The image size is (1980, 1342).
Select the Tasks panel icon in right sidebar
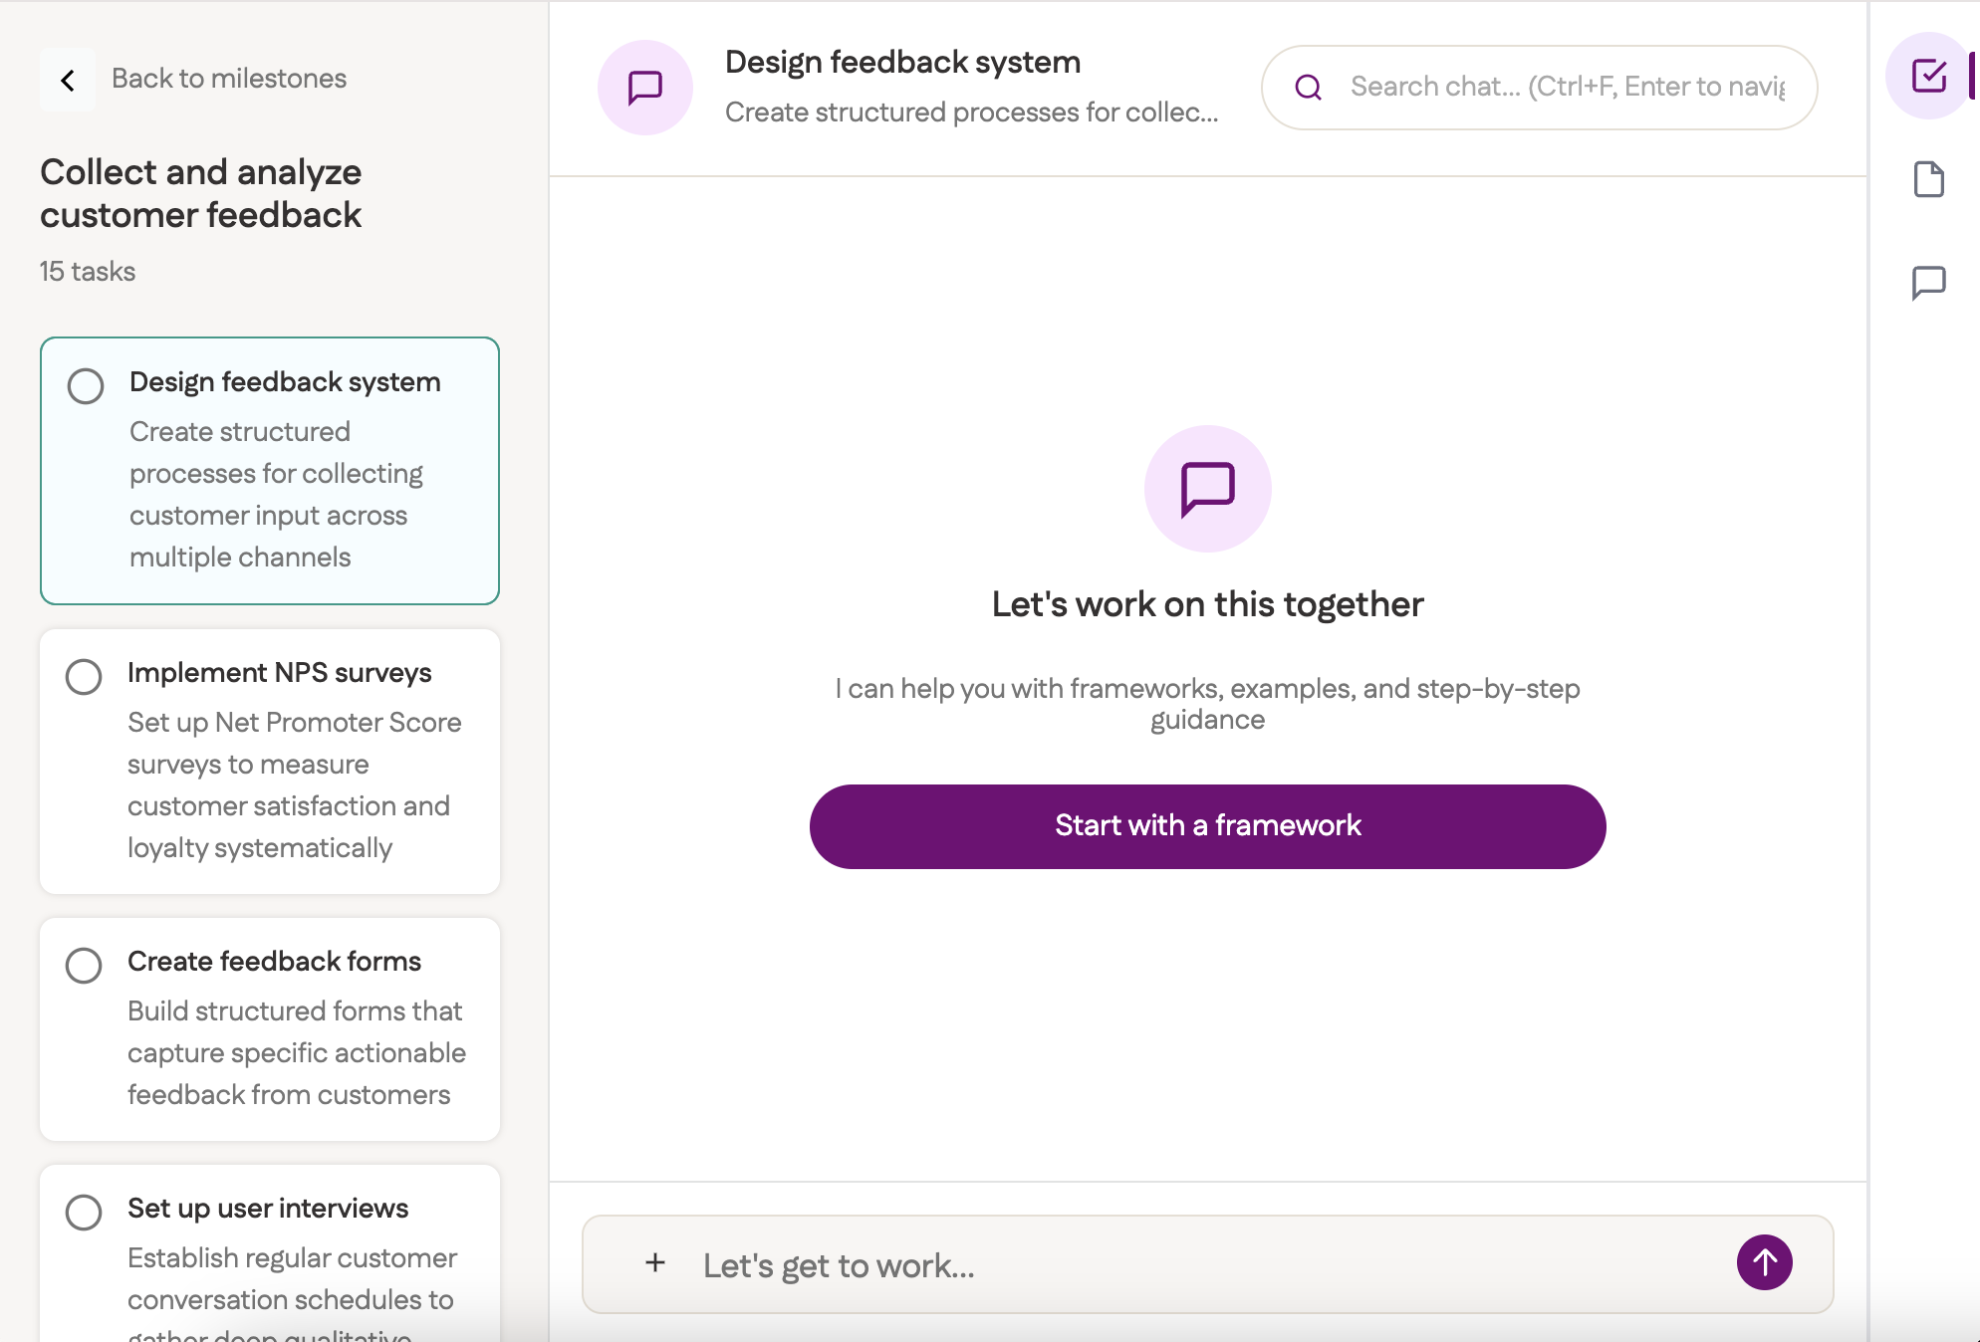click(x=1928, y=76)
